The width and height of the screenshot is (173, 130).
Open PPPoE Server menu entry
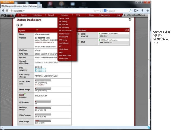click(x=63, y=49)
